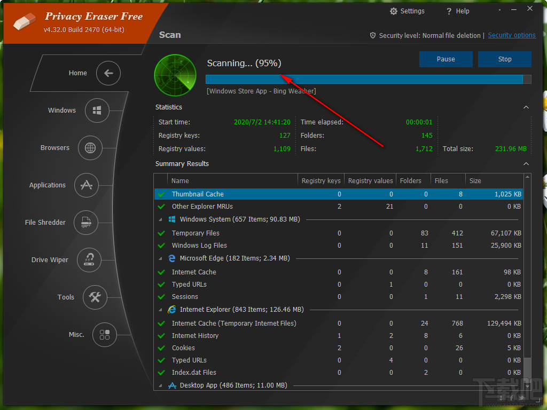Viewport: 547px width, 410px height.
Task: Open the Windows section icon
Action: 97,111
